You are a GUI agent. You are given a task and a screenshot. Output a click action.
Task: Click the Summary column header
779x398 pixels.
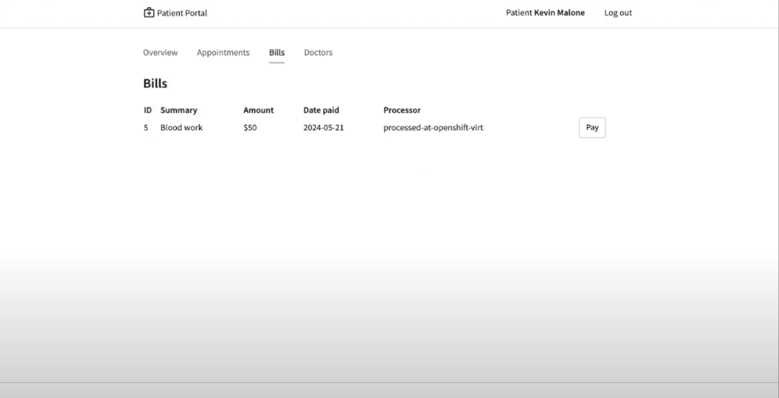(x=178, y=110)
